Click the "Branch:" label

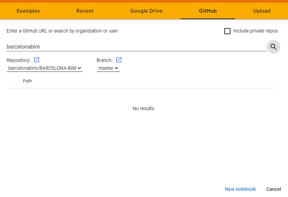pyautogui.click(x=104, y=61)
